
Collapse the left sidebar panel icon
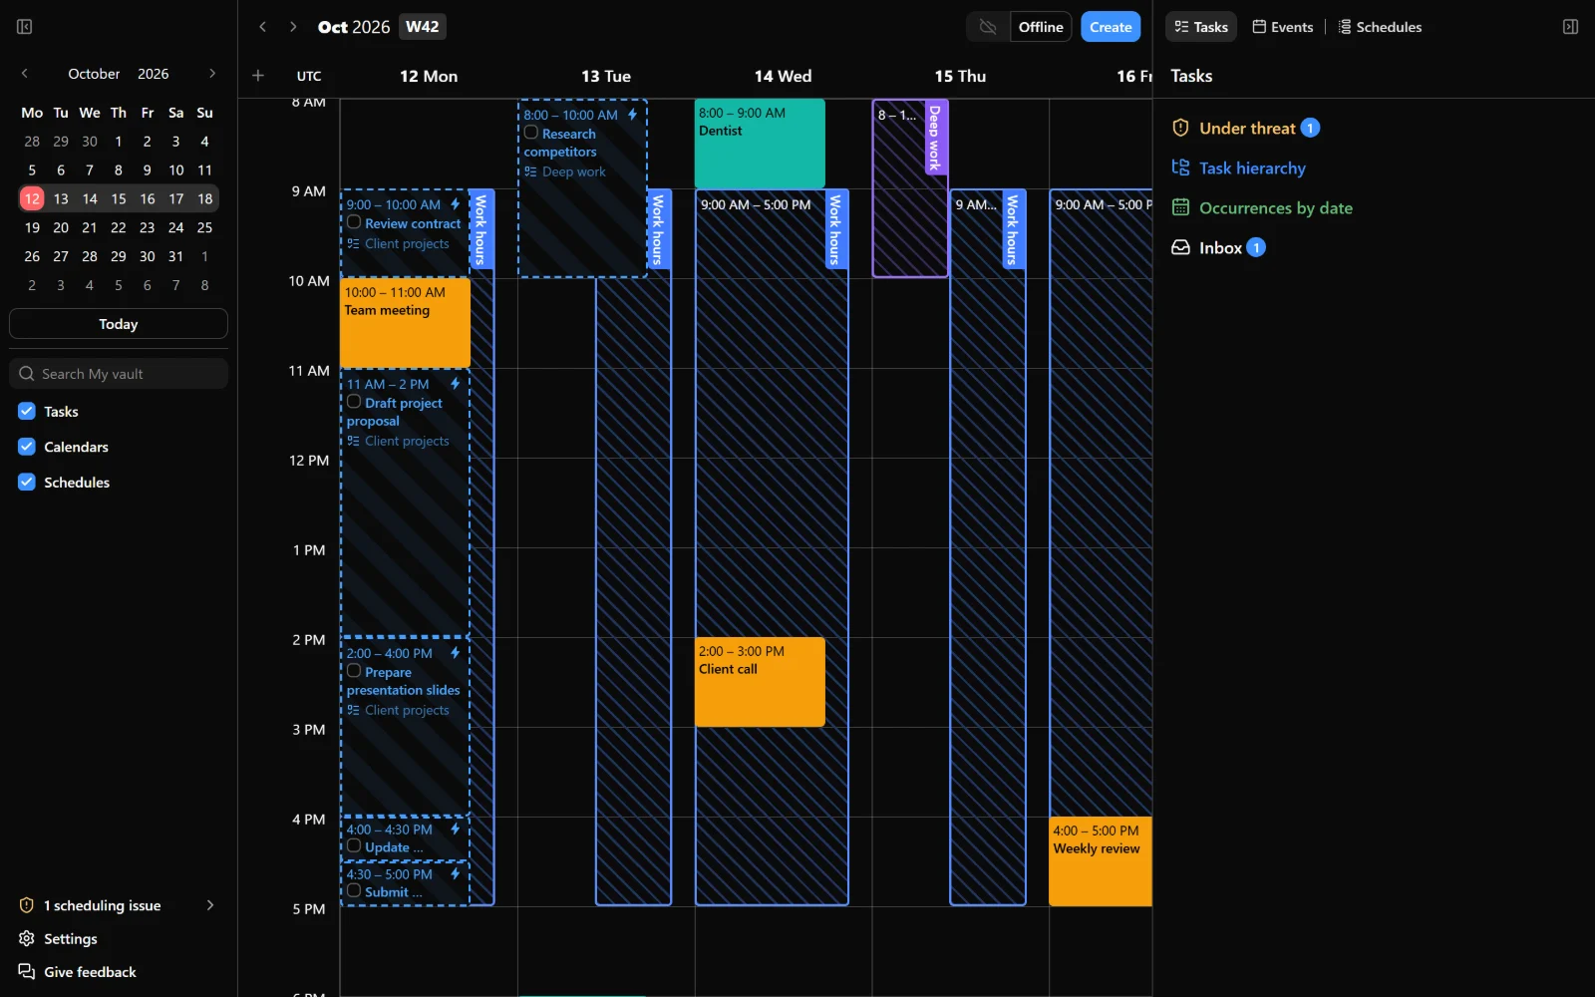coord(25,27)
